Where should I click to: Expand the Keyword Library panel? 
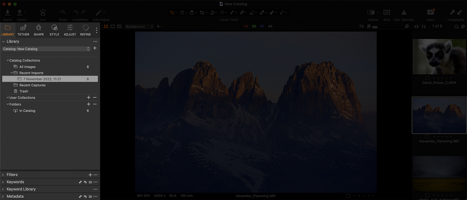click(3, 189)
